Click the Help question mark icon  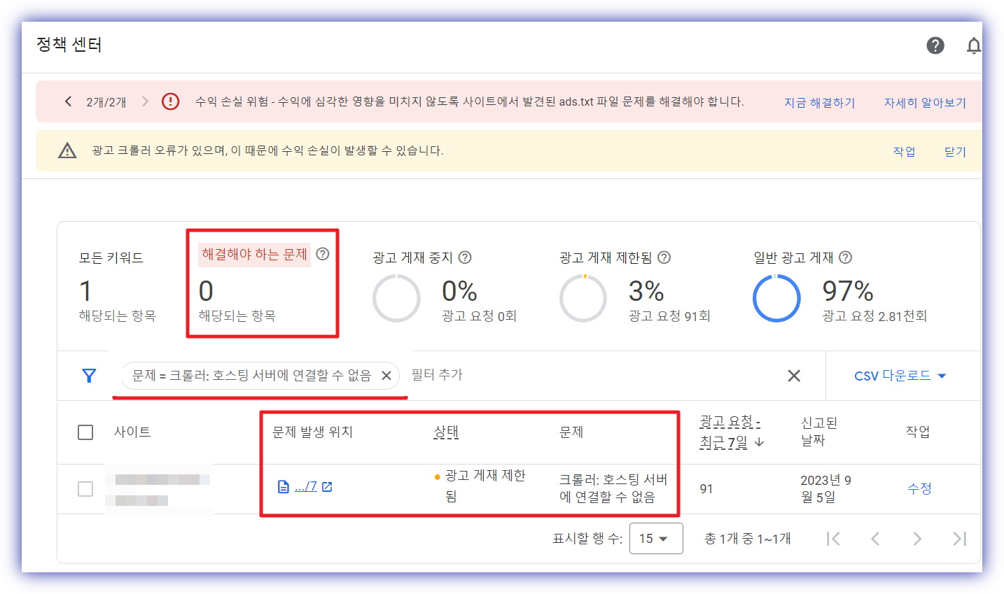tap(935, 45)
